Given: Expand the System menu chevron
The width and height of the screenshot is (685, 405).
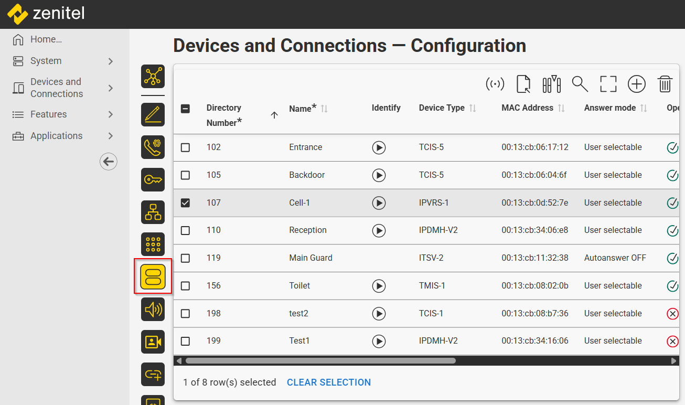Looking at the screenshot, I should pyautogui.click(x=111, y=61).
